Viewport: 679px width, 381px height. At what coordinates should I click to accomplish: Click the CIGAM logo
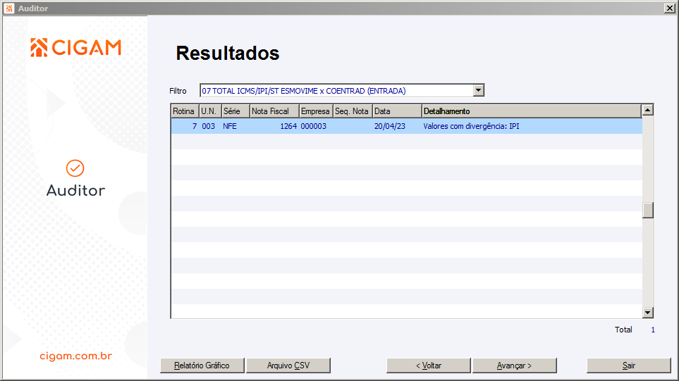75,48
